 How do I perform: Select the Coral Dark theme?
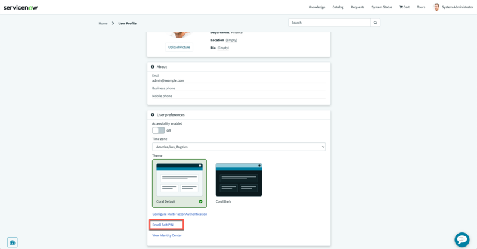(x=239, y=183)
